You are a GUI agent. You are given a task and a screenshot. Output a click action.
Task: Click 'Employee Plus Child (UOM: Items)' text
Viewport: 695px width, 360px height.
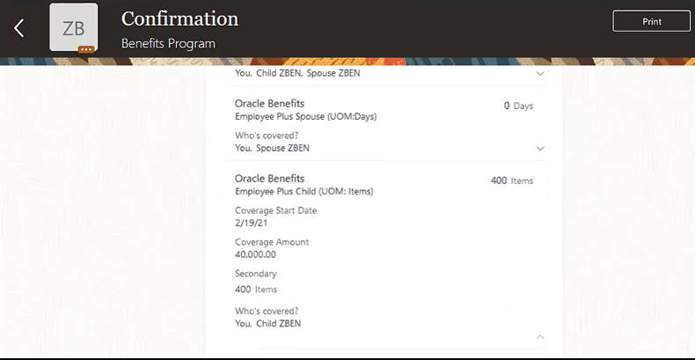click(304, 192)
